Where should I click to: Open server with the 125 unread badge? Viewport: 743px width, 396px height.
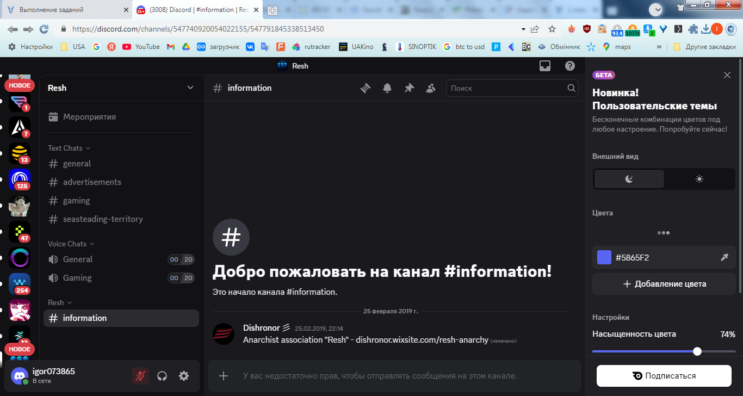tap(20, 180)
